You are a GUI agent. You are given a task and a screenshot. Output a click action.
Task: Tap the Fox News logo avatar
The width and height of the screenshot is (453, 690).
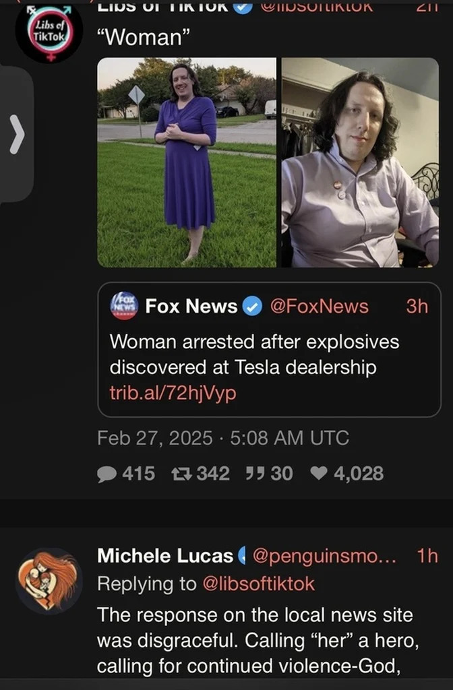point(124,306)
